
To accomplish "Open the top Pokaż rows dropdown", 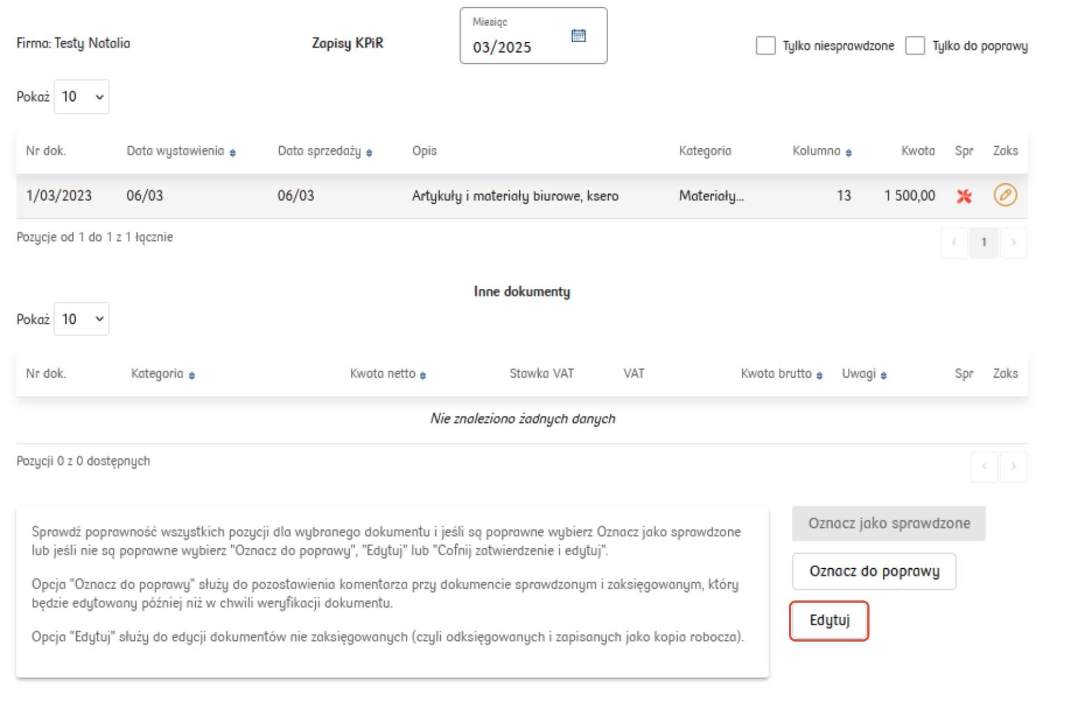I will point(82,97).
